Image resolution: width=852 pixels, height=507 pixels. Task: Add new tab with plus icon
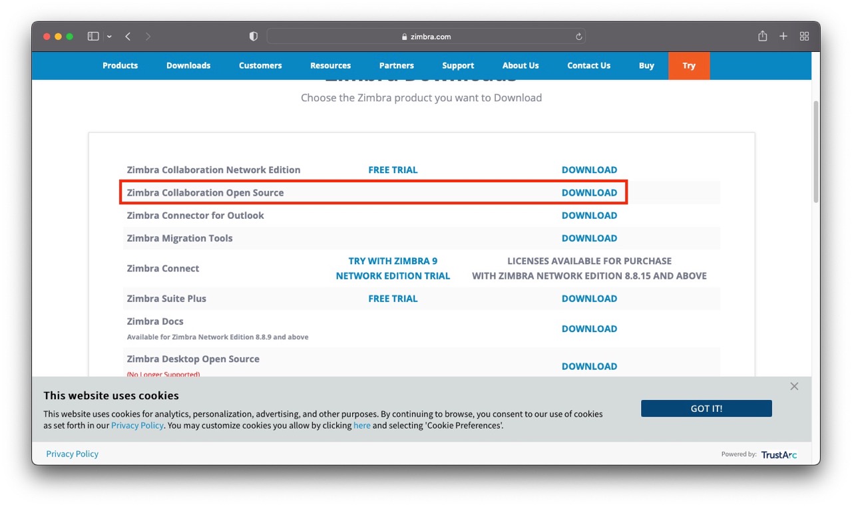(783, 37)
